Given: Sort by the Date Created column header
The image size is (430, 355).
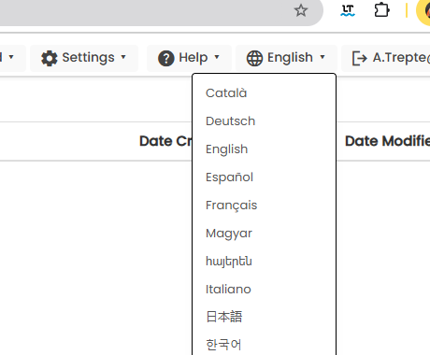Looking at the screenshot, I should point(165,141).
